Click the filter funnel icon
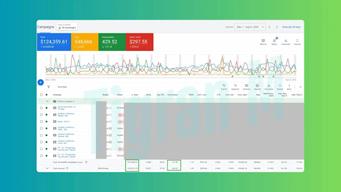The image size is (341, 192). point(49,87)
